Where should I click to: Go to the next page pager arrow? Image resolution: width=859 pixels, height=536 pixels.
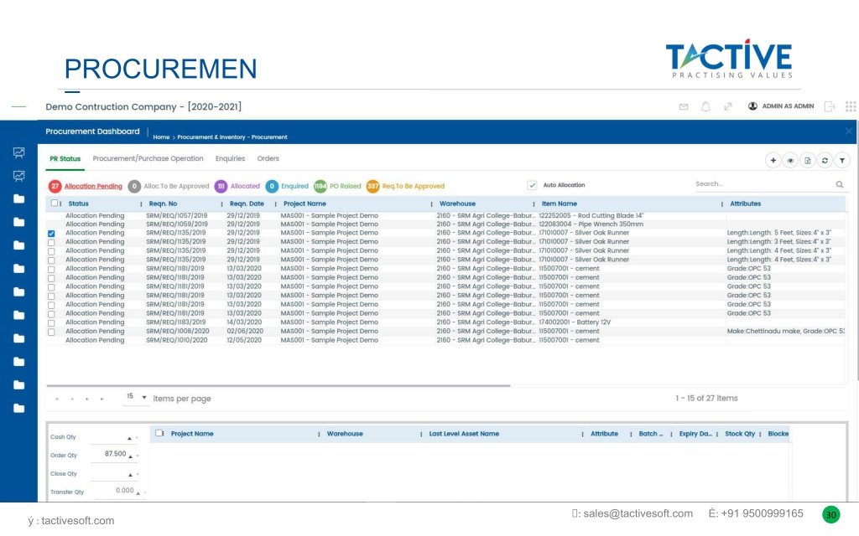(87, 399)
